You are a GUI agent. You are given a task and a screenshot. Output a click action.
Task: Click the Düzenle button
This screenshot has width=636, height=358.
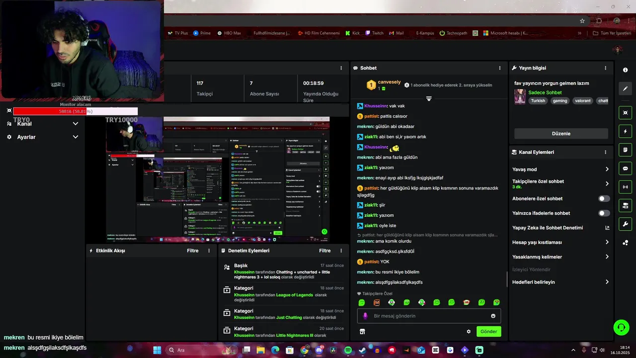pos(561,134)
